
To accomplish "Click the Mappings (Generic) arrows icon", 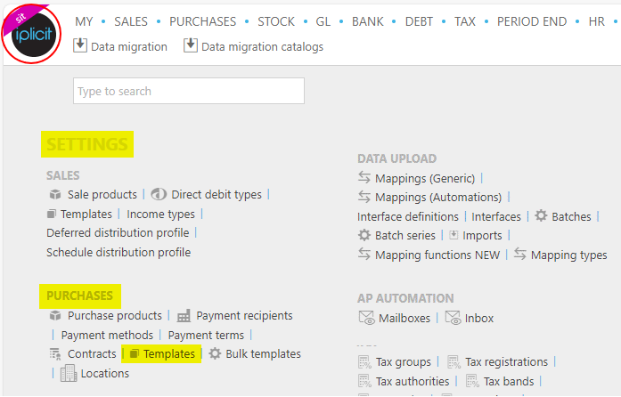I will click(x=364, y=177).
